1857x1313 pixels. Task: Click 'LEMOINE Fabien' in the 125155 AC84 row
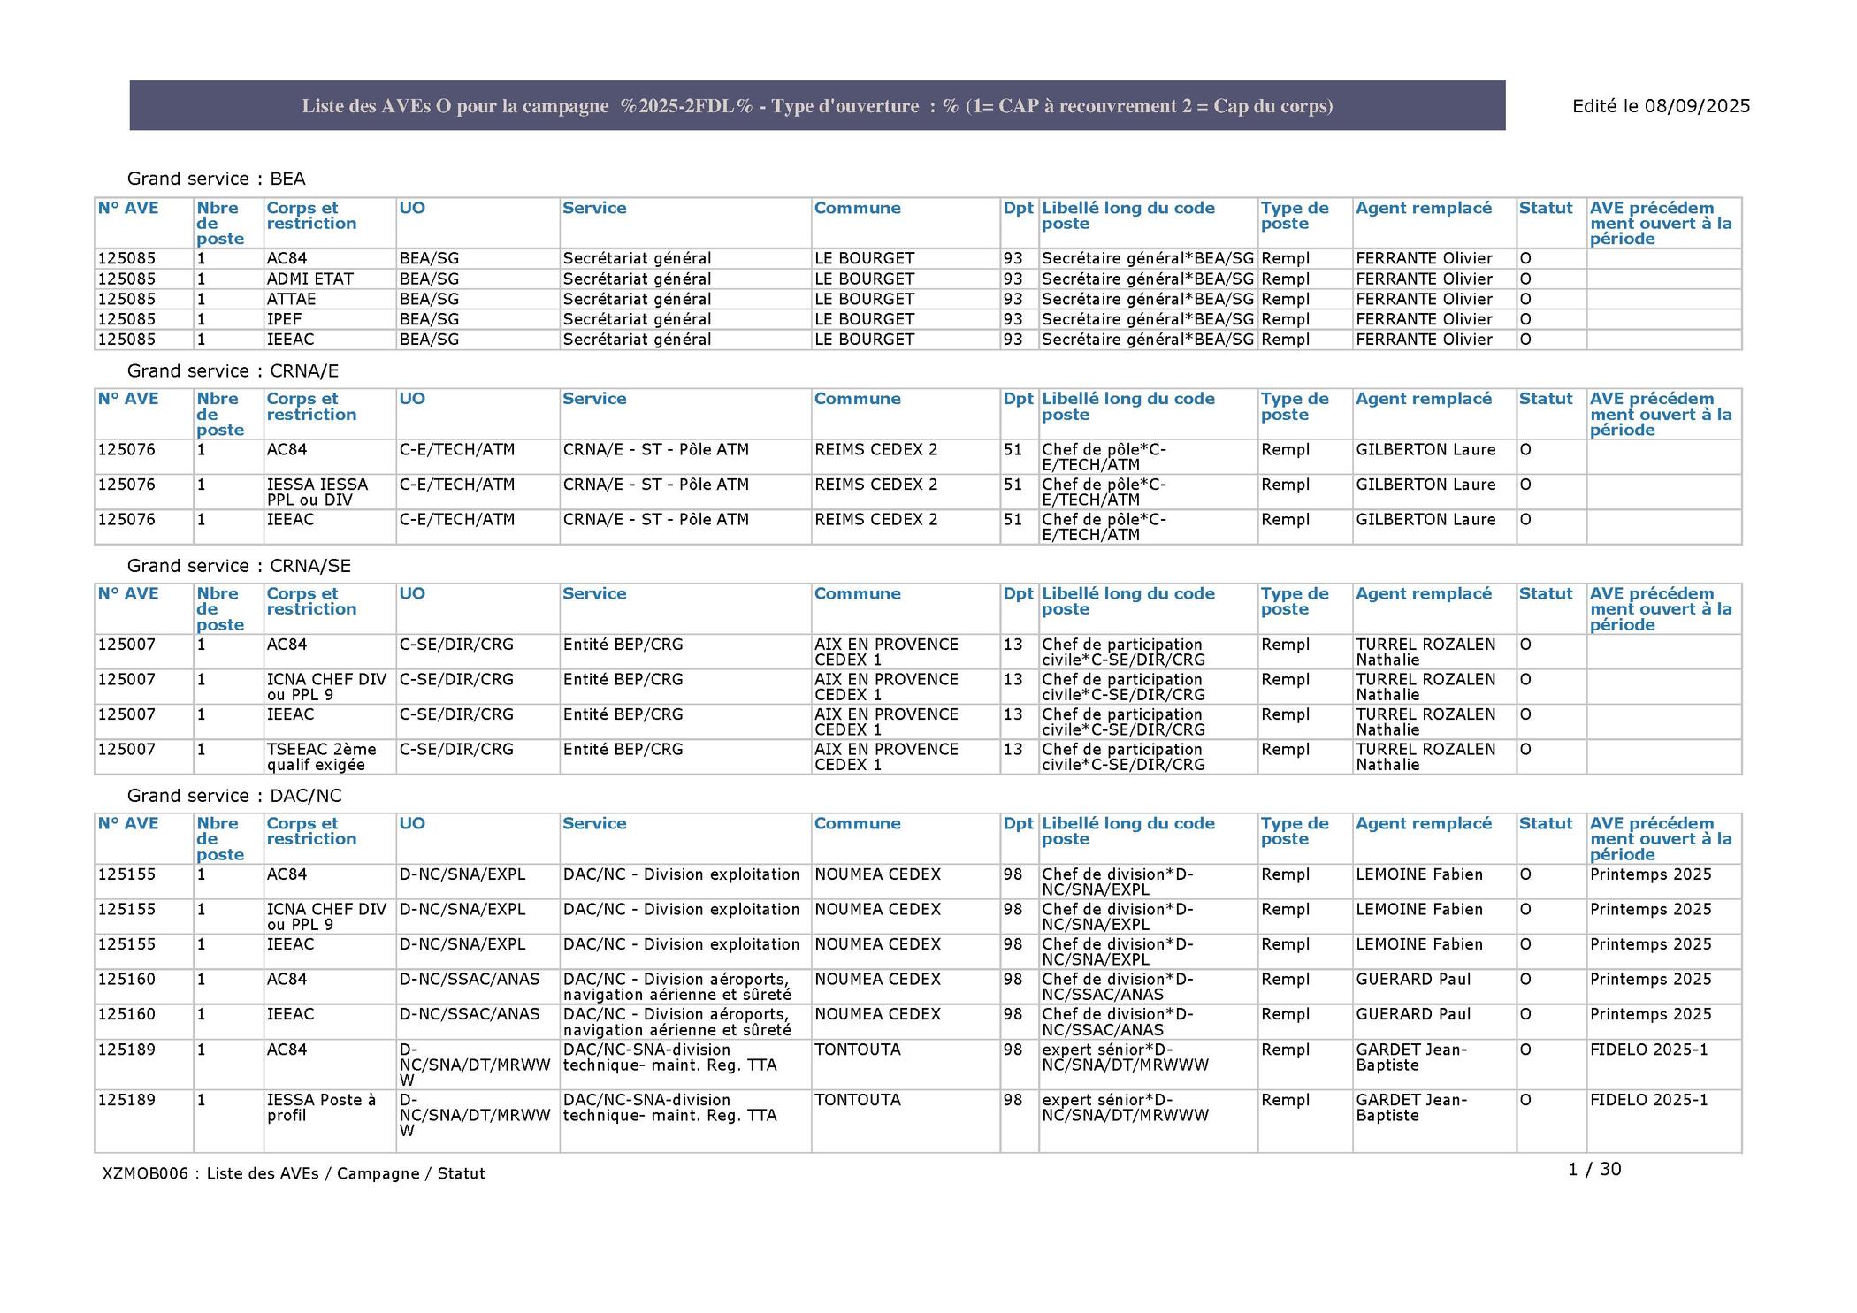point(1419,874)
